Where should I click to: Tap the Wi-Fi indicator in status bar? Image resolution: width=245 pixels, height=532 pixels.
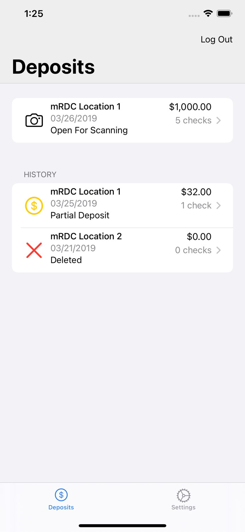(x=208, y=13)
